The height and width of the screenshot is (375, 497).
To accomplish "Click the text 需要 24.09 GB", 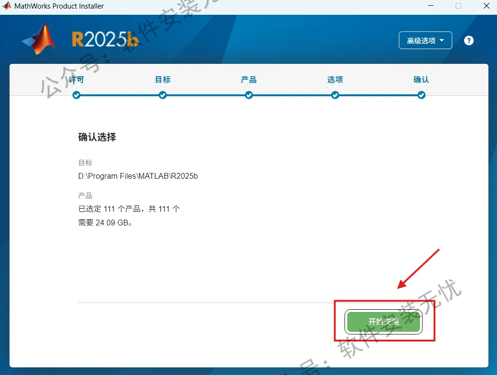I will 105,223.
